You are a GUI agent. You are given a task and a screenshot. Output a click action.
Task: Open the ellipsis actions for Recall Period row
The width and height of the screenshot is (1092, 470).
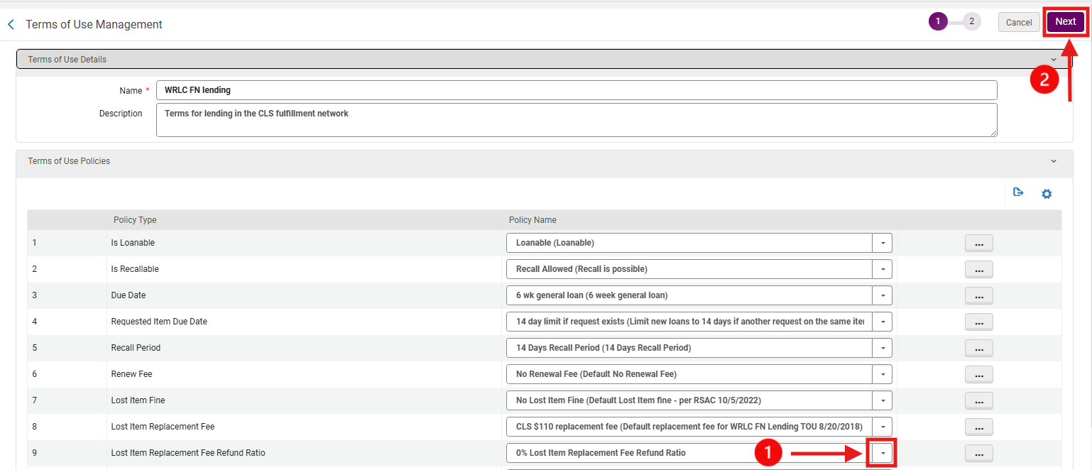coord(978,349)
